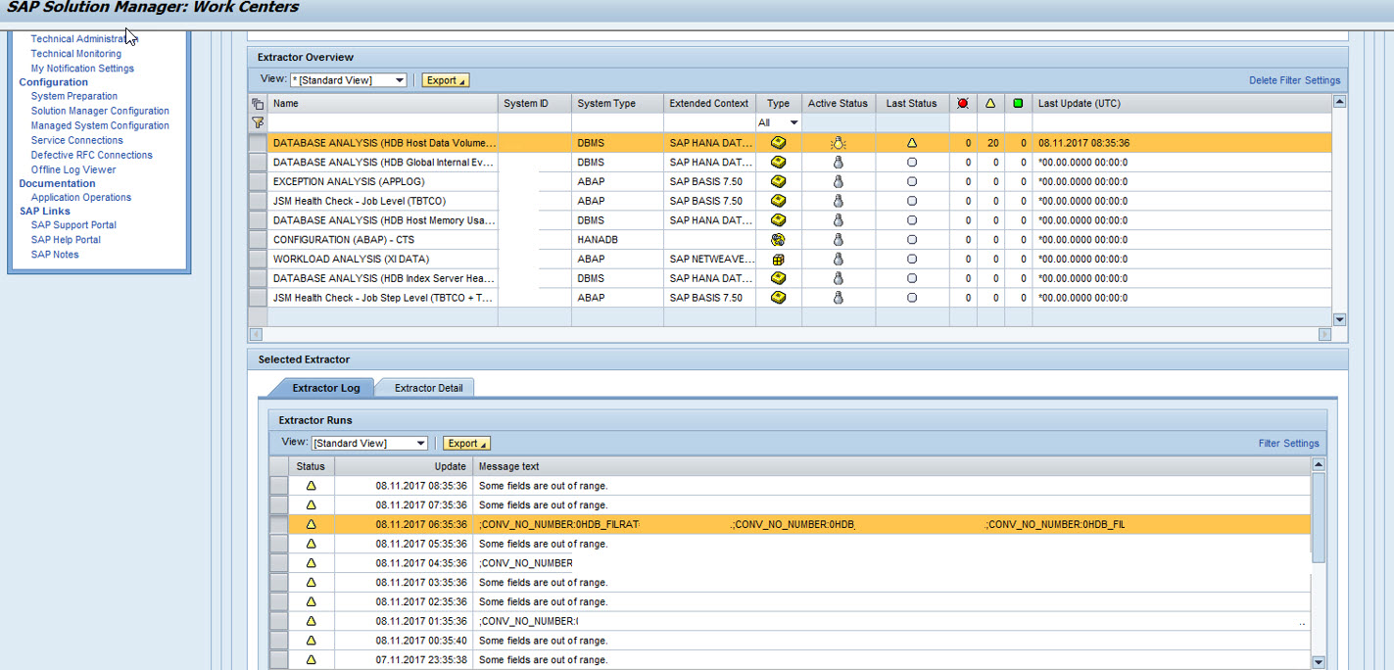The height and width of the screenshot is (670, 1394).
Task: Switch to the Extractor Log tab
Action: [x=326, y=388]
